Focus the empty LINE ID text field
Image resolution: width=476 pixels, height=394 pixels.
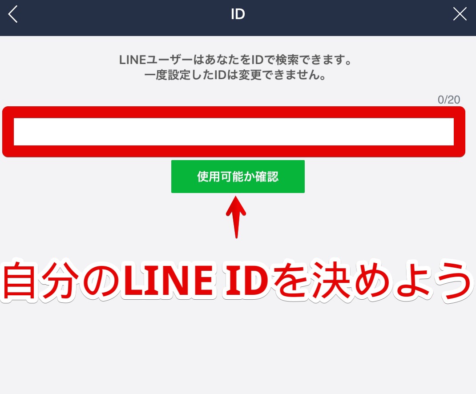click(234, 132)
